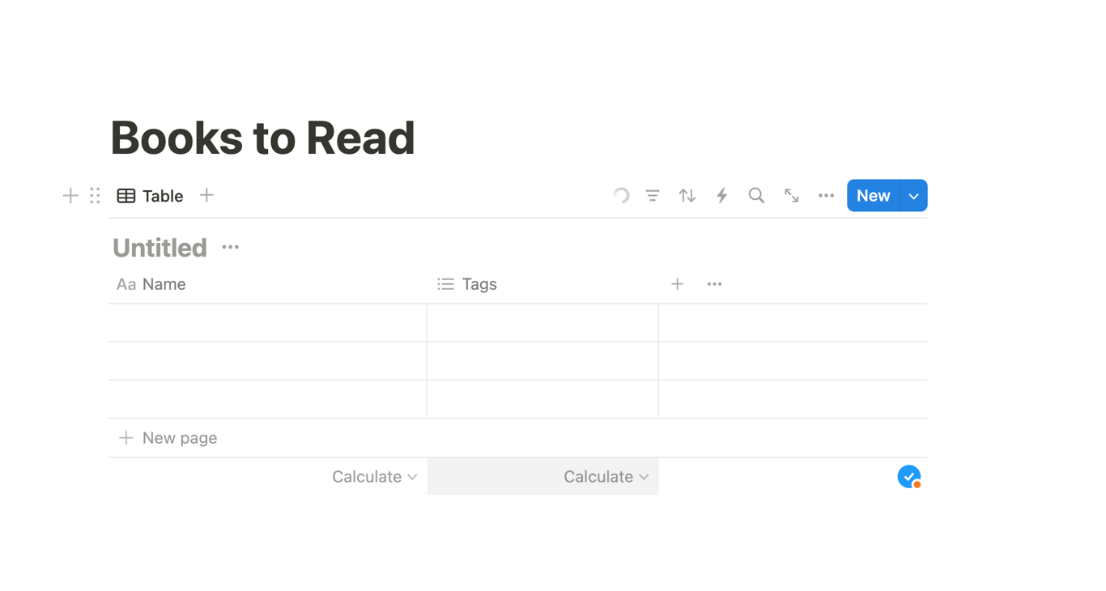The image size is (1106, 591).
Task: Open database in full page expand icon
Action: tap(791, 196)
